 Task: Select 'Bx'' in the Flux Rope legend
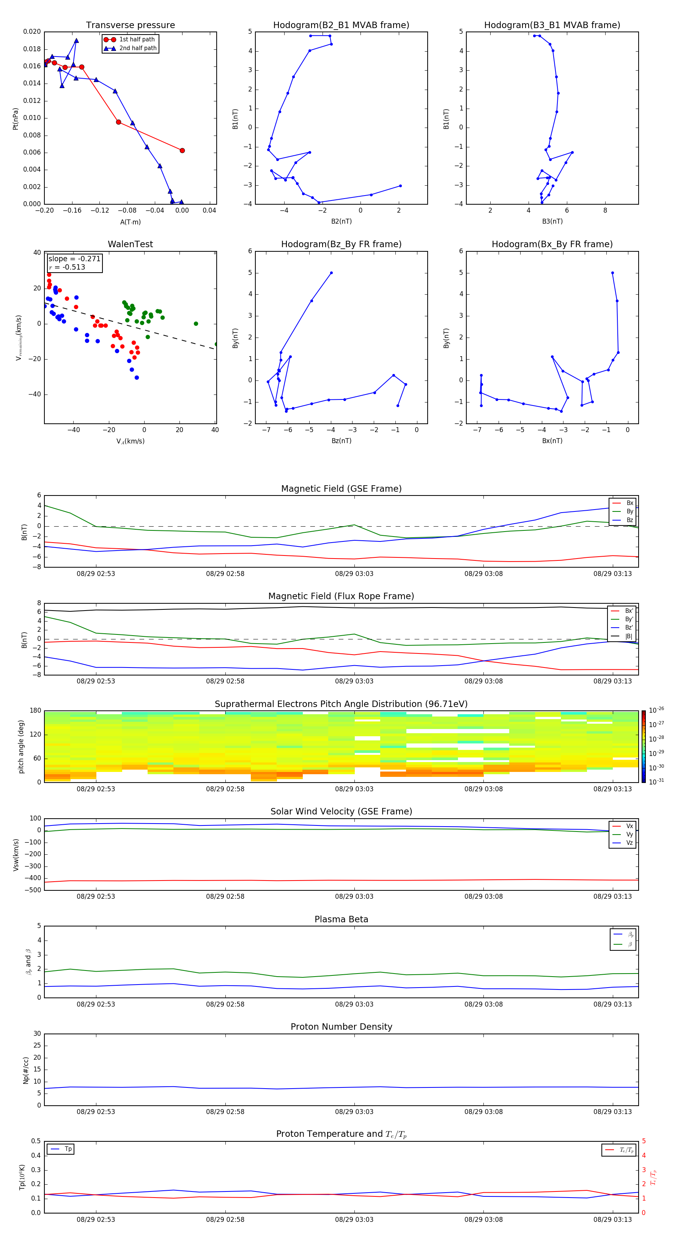(x=622, y=611)
